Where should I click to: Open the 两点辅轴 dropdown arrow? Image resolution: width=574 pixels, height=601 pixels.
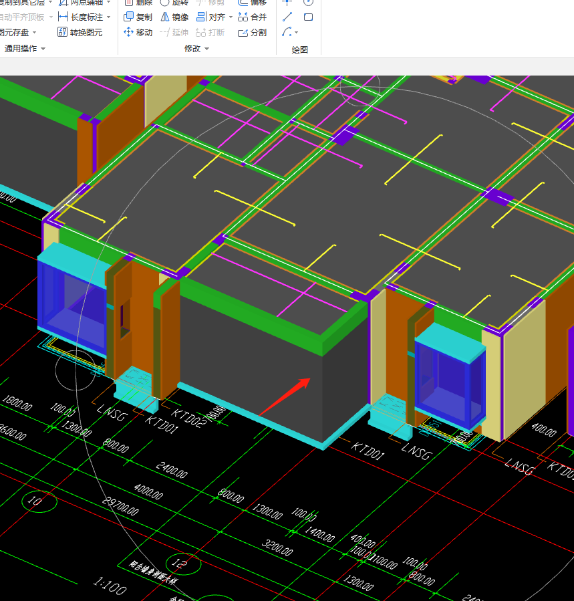109,2
